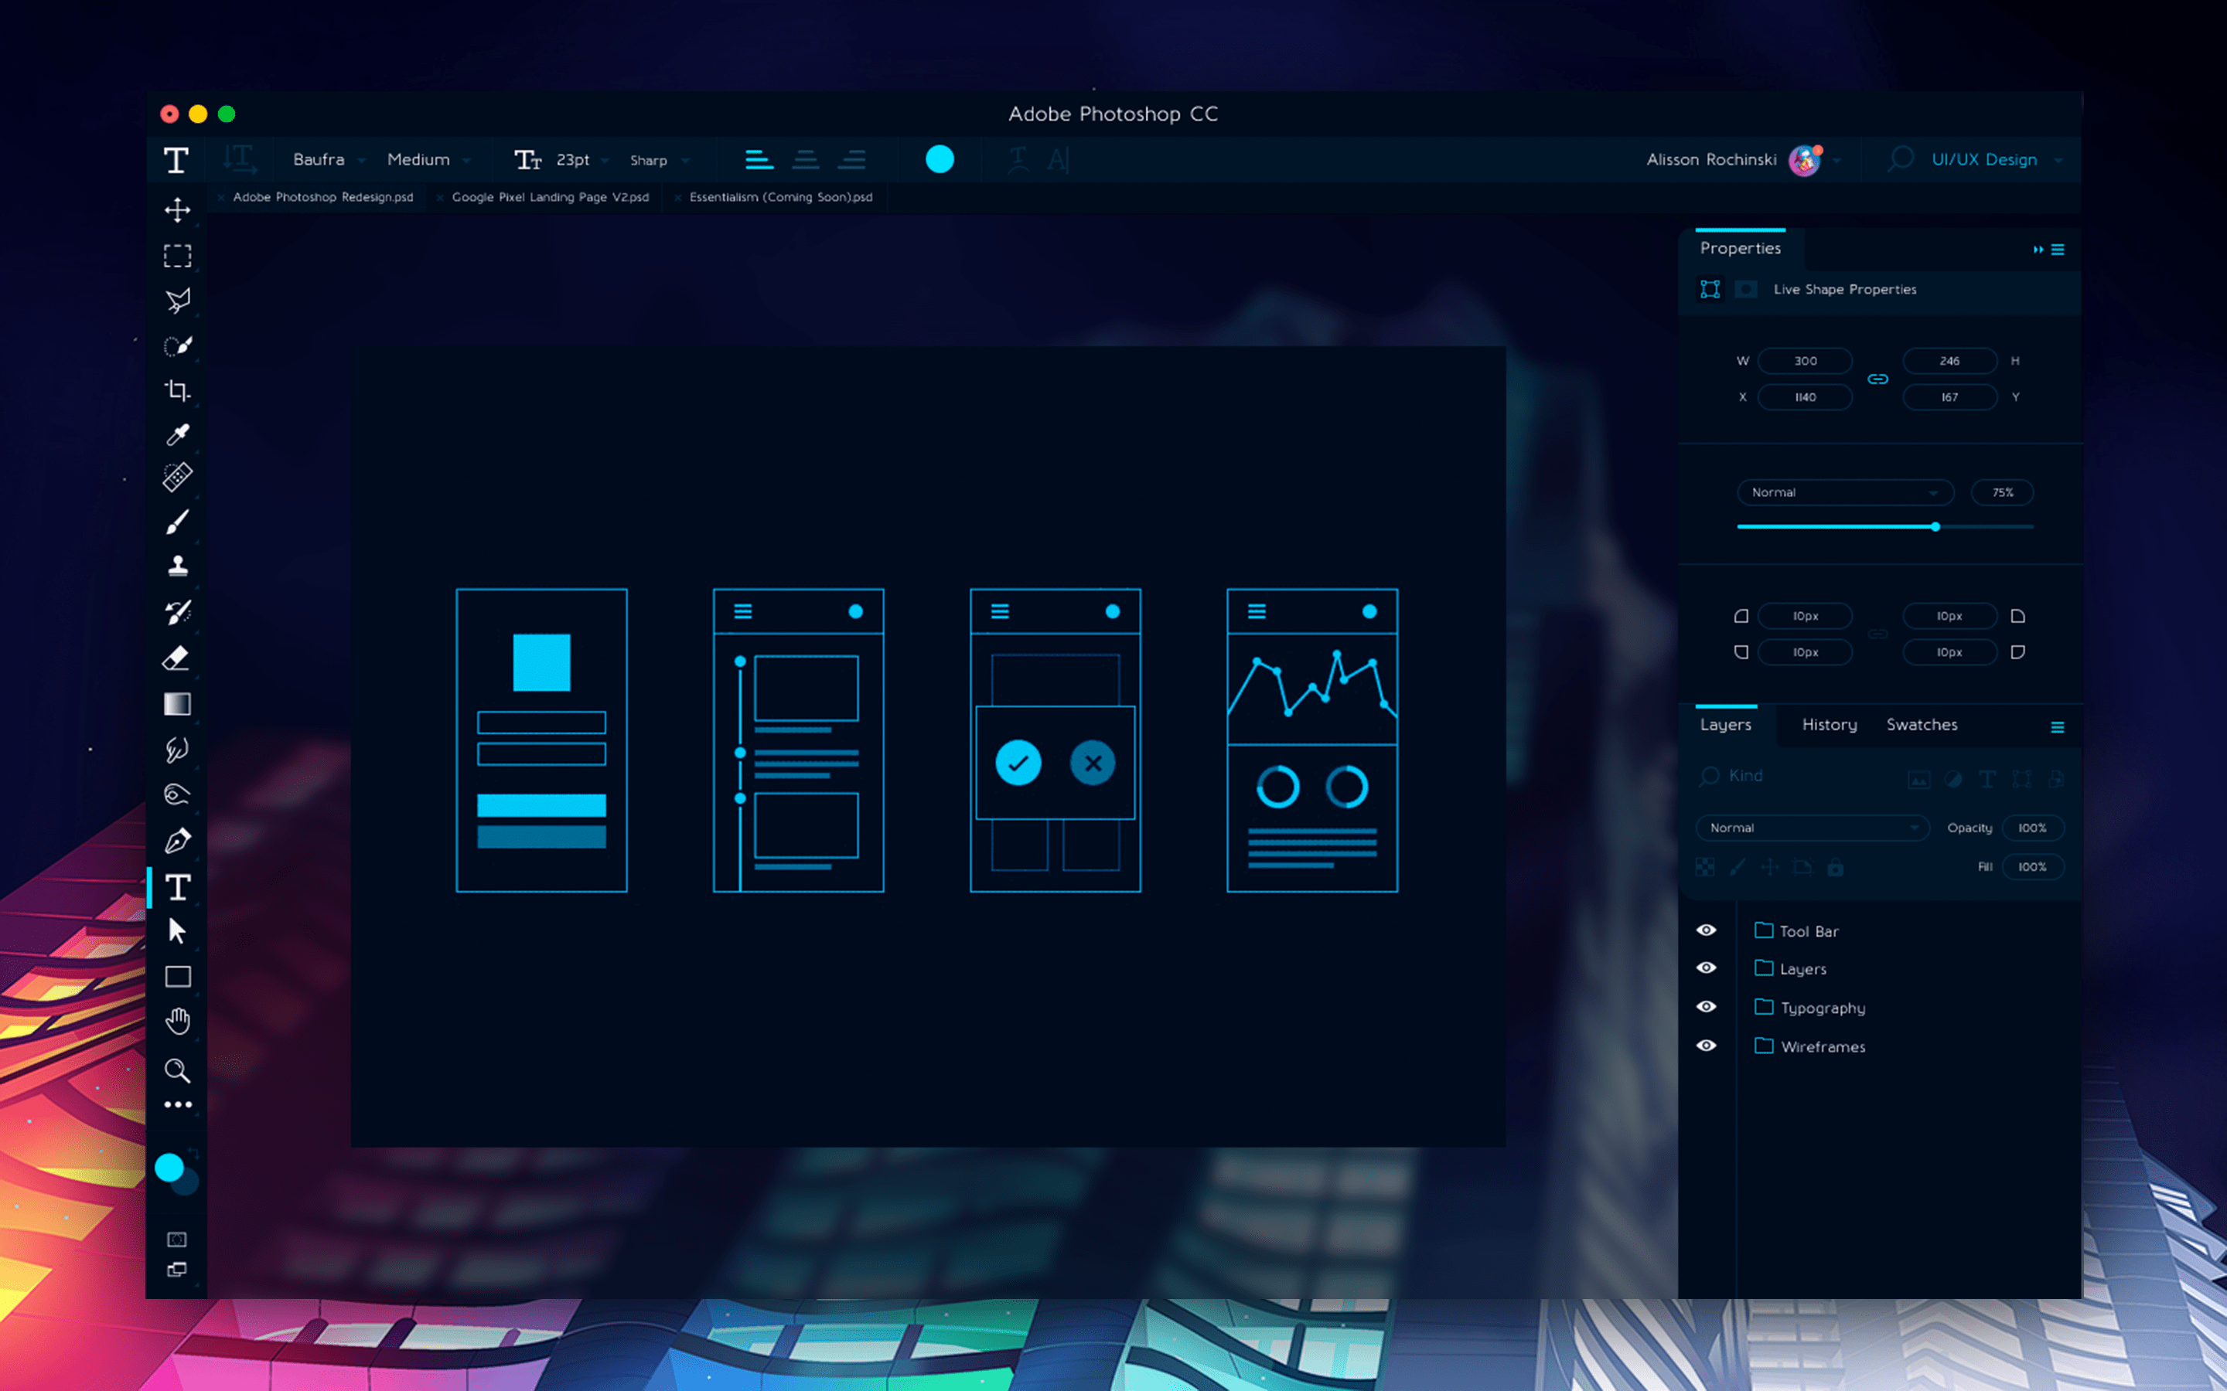This screenshot has height=1391, width=2227.
Task: Select the Clone Stamp tool
Action: click(178, 566)
